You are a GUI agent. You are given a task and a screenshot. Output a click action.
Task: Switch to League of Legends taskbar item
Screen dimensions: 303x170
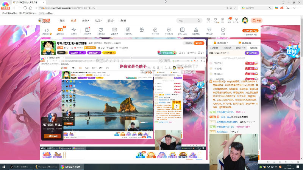[x=46, y=167]
